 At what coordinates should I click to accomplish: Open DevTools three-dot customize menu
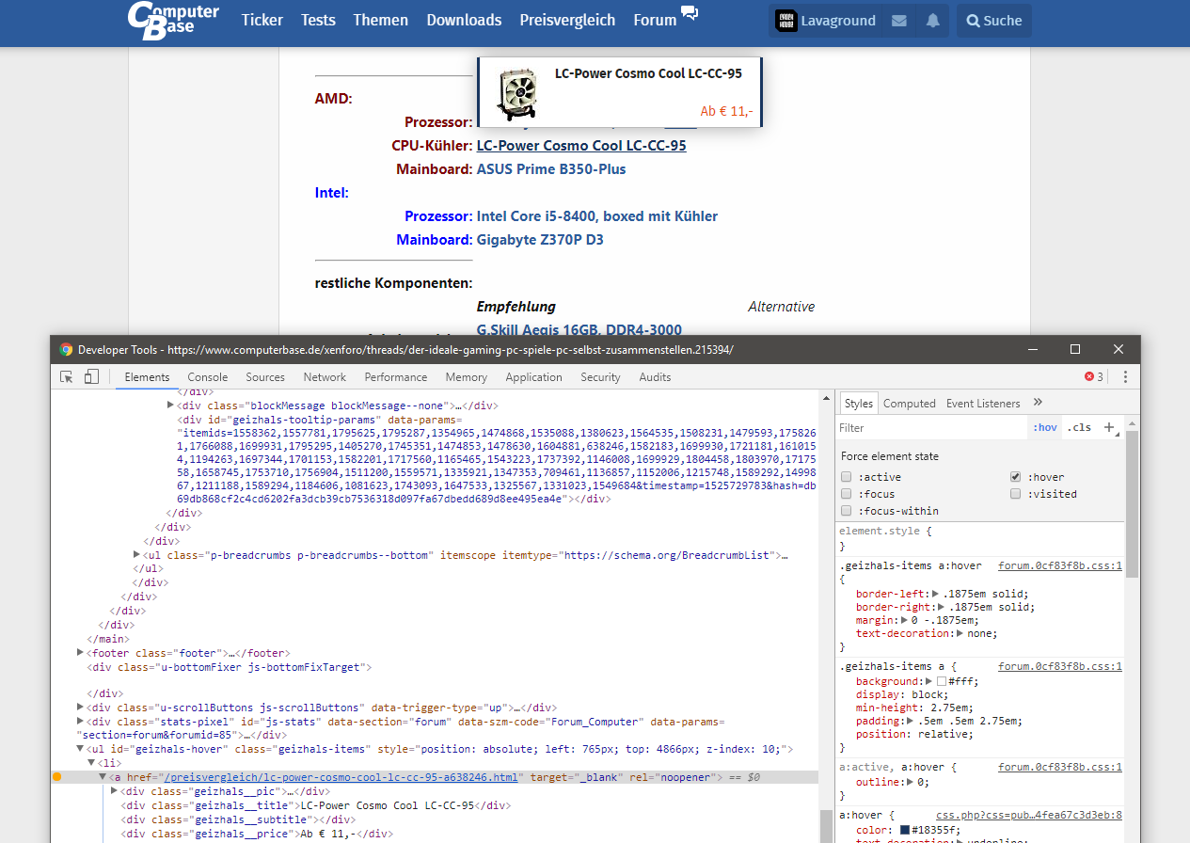click(x=1125, y=376)
